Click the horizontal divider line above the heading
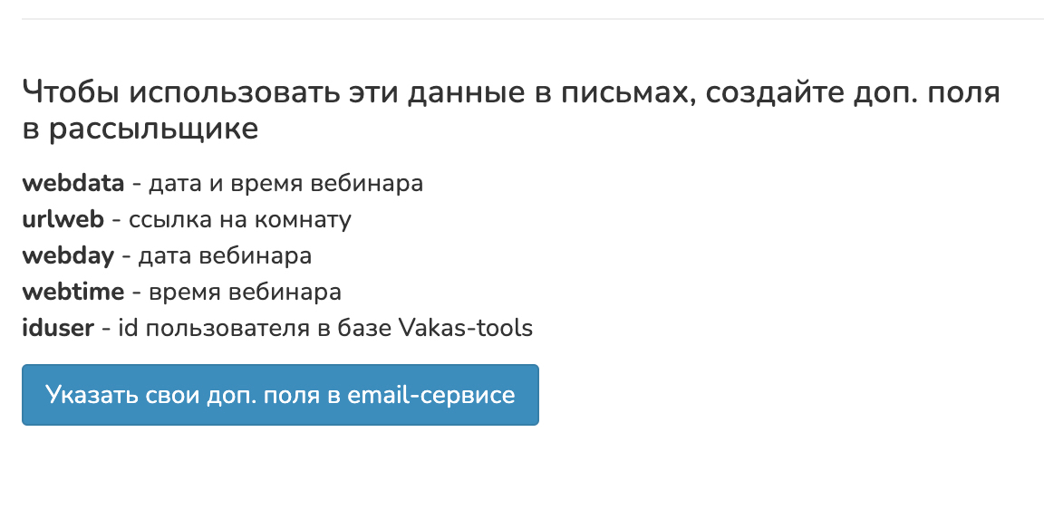 tap(533, 19)
